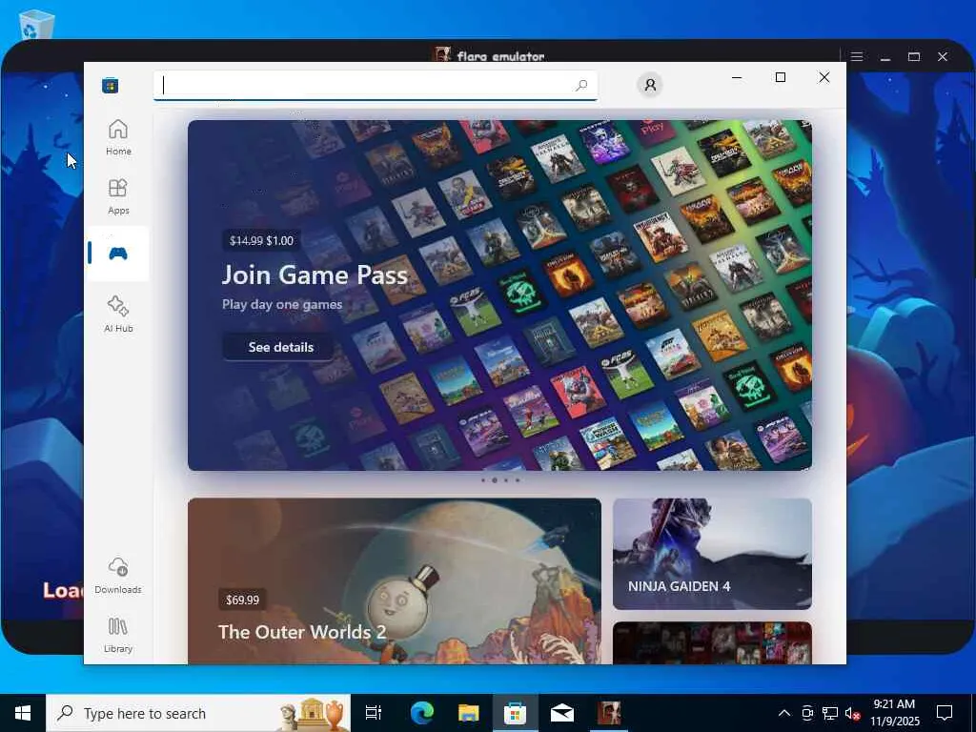
Task: Open the account profile icon
Action: tap(650, 85)
